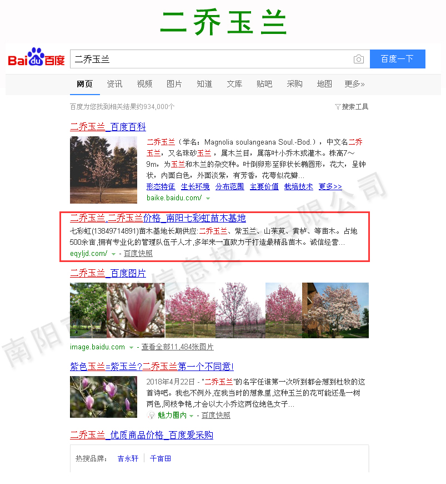
Task: Click the Baidu logo
Action: (x=36, y=58)
